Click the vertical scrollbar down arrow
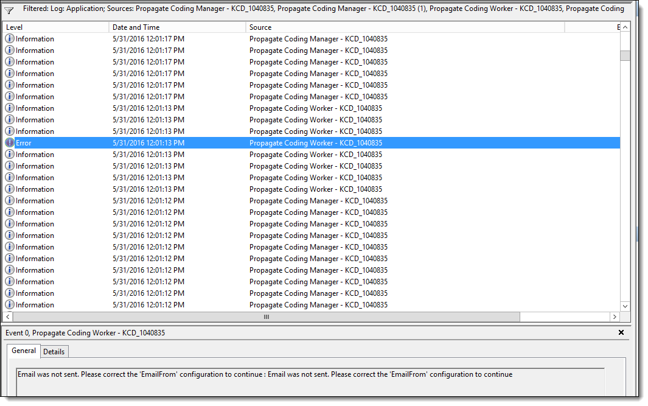The height and width of the screenshot is (406, 648). 625,306
